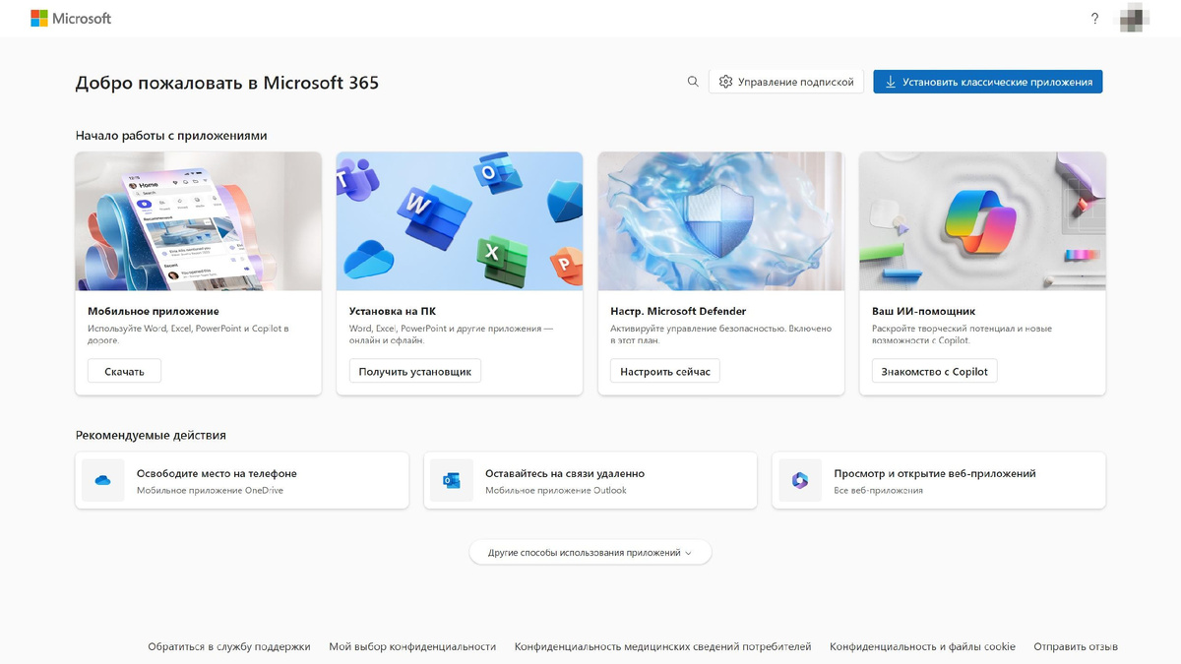1181x664 pixels.
Task: Open View and open web apps card
Action: pyautogui.click(x=939, y=480)
